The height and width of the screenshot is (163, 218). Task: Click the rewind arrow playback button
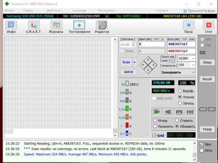[167, 112]
